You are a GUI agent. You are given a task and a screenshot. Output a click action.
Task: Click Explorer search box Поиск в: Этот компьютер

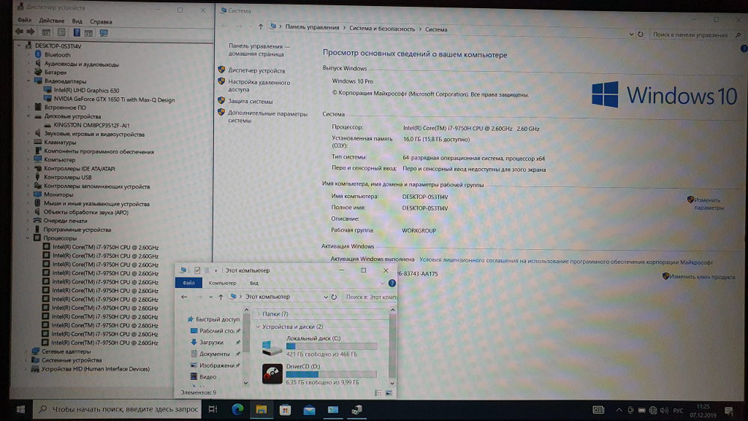[370, 297]
